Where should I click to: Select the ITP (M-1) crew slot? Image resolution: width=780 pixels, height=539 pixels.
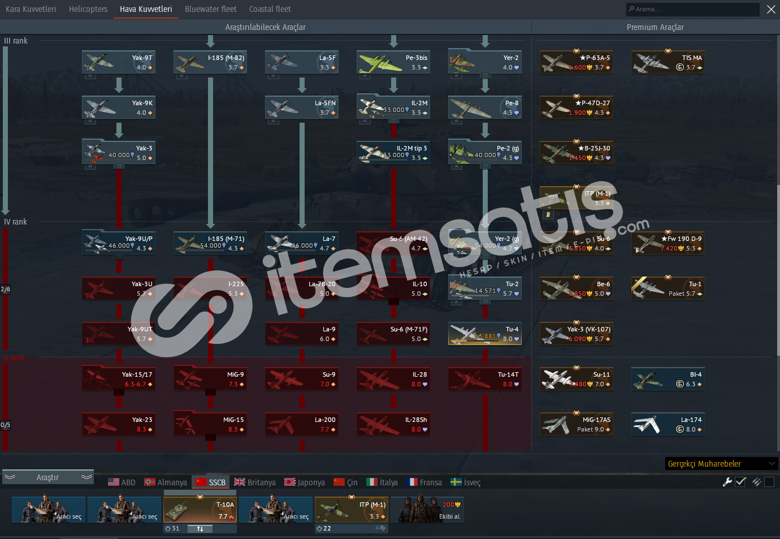point(352,510)
